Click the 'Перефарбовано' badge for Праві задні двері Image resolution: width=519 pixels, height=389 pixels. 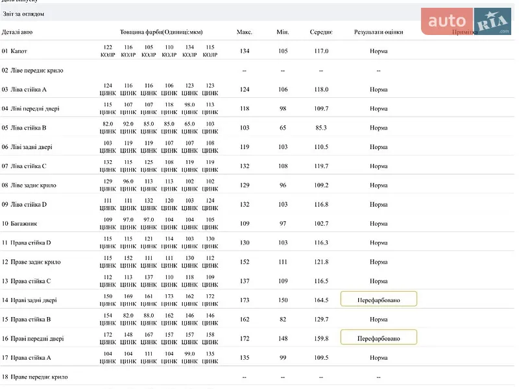coord(379,299)
